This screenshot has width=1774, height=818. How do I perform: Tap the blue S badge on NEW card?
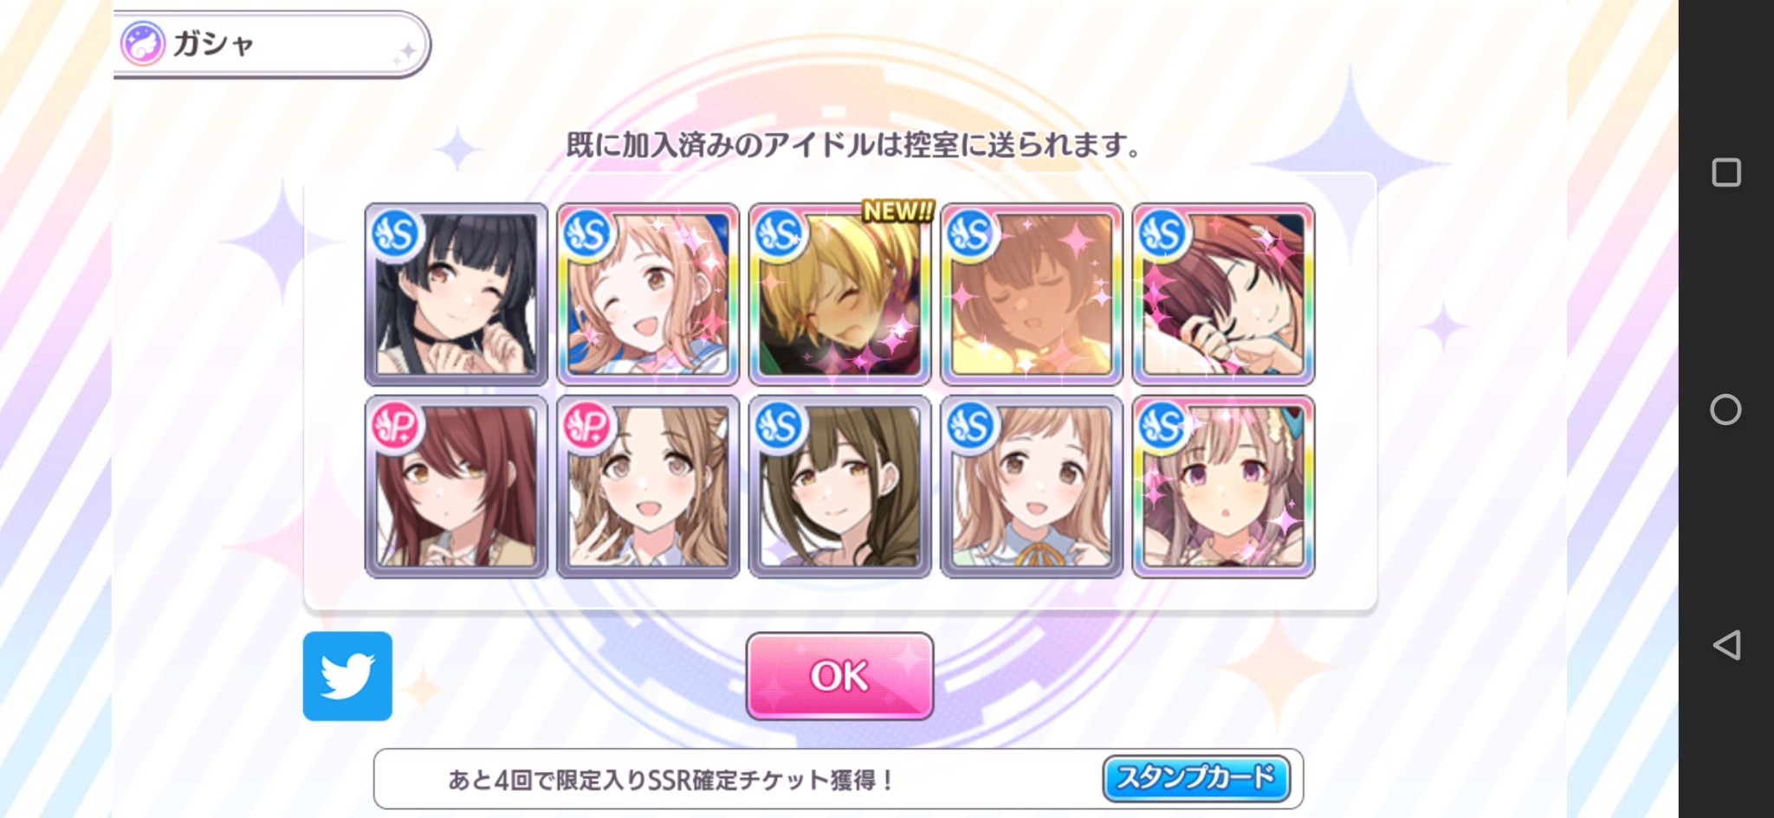click(x=779, y=234)
